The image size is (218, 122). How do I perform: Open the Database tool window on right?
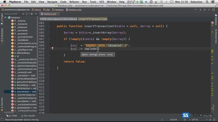tap(216, 20)
